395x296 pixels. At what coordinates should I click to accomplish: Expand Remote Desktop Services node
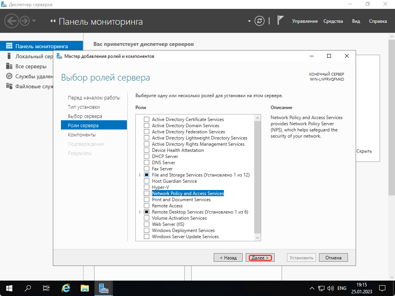pyautogui.click(x=140, y=212)
